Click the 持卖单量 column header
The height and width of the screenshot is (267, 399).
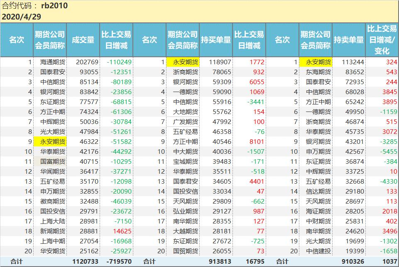[349, 40]
